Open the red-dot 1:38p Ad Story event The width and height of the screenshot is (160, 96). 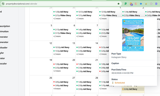[x=61, y=64]
